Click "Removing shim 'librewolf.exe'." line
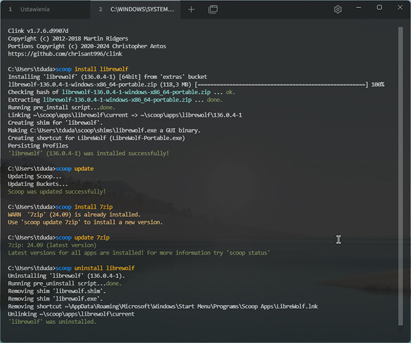411x343 pixels. (55, 299)
